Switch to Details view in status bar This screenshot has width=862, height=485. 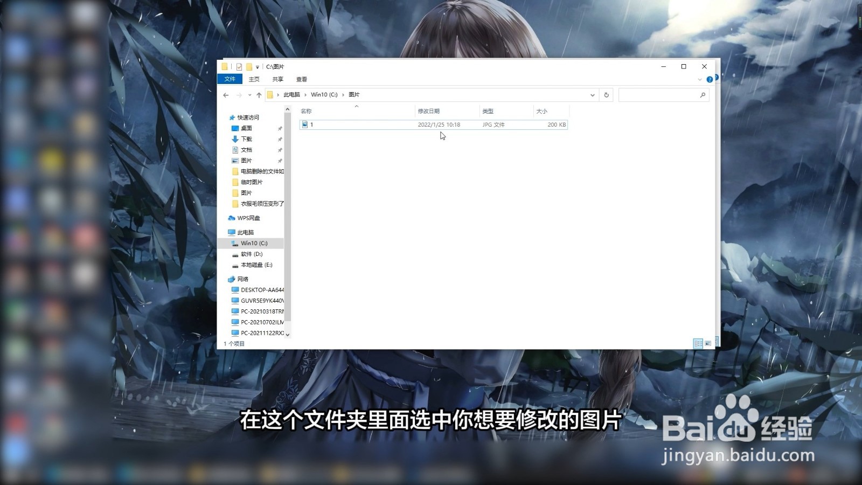pyautogui.click(x=698, y=343)
